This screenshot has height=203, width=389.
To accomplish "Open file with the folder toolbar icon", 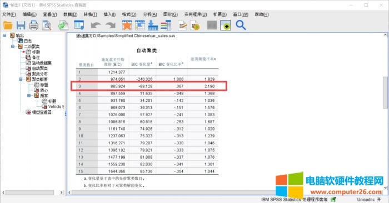I will pyautogui.click(x=8, y=25).
